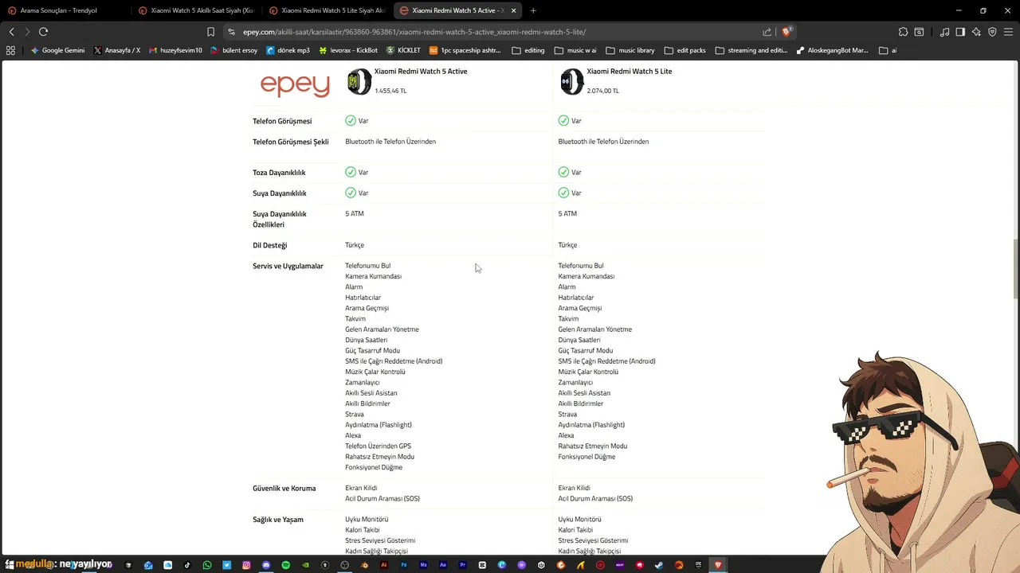1020x573 pixels.
Task: Open Spotify from the taskbar
Action: tap(286, 565)
